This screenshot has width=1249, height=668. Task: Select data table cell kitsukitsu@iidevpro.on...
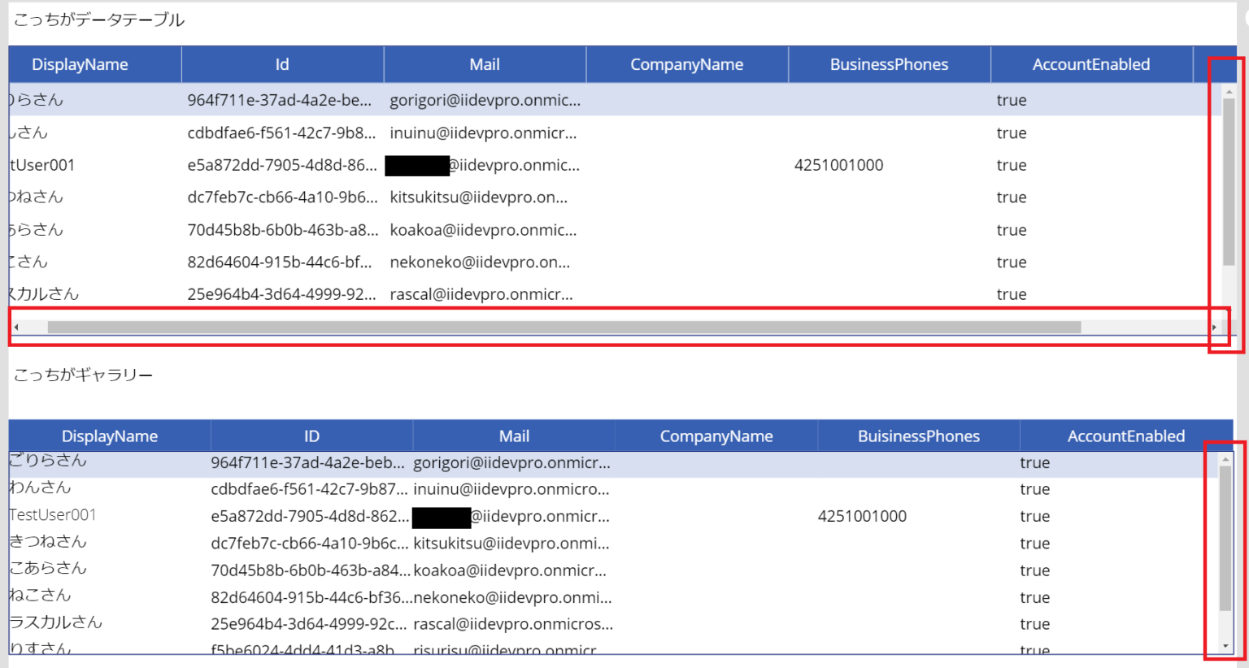479,197
